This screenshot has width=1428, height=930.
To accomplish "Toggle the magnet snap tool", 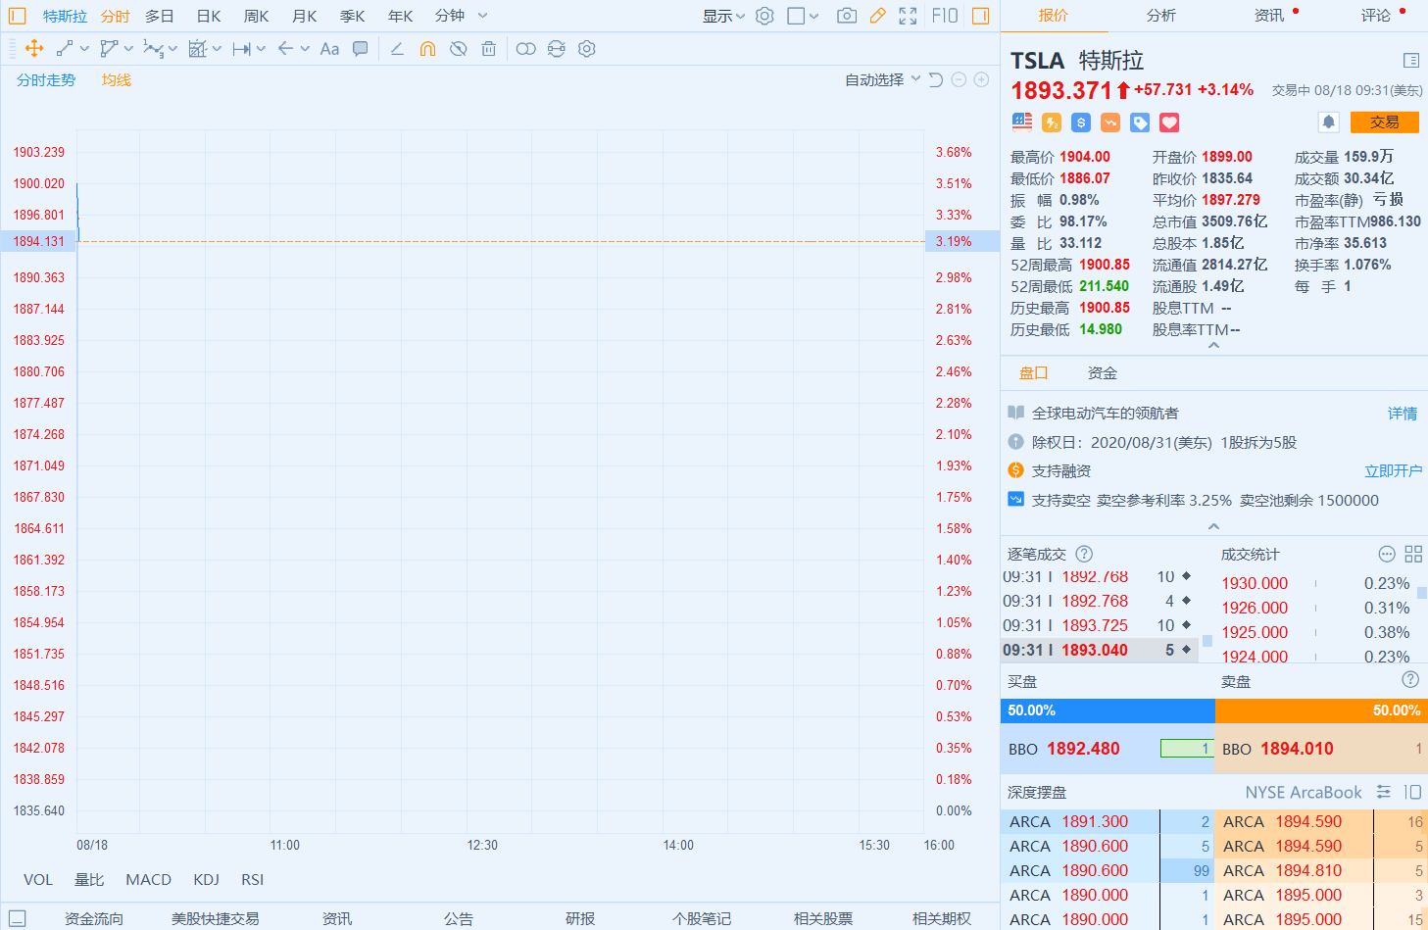I will (427, 49).
